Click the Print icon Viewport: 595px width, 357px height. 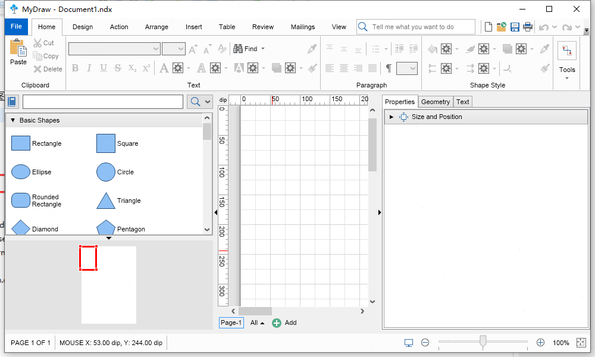[x=527, y=27]
